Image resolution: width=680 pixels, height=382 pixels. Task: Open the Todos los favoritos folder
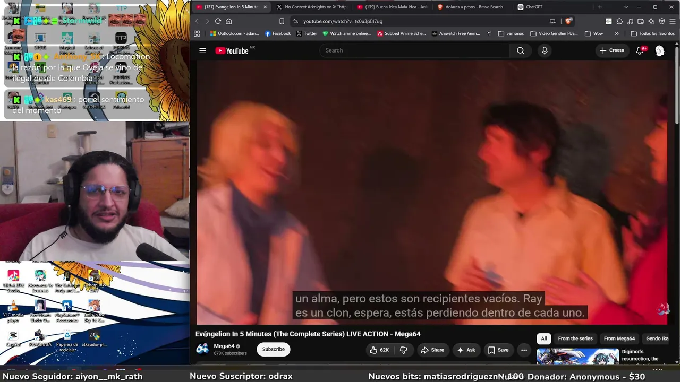click(x=652, y=33)
